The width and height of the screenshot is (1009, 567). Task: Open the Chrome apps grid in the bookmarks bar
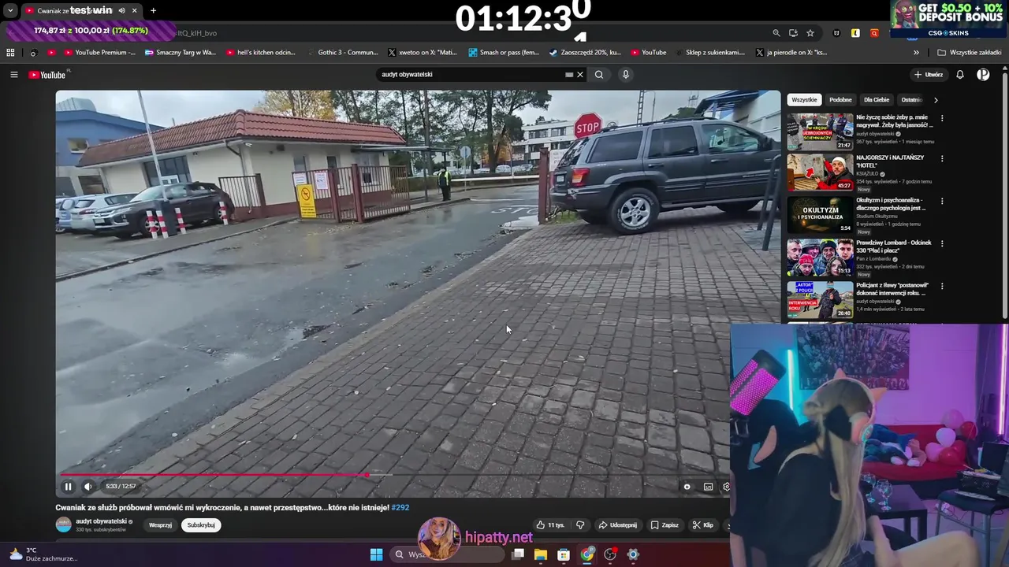point(10,53)
